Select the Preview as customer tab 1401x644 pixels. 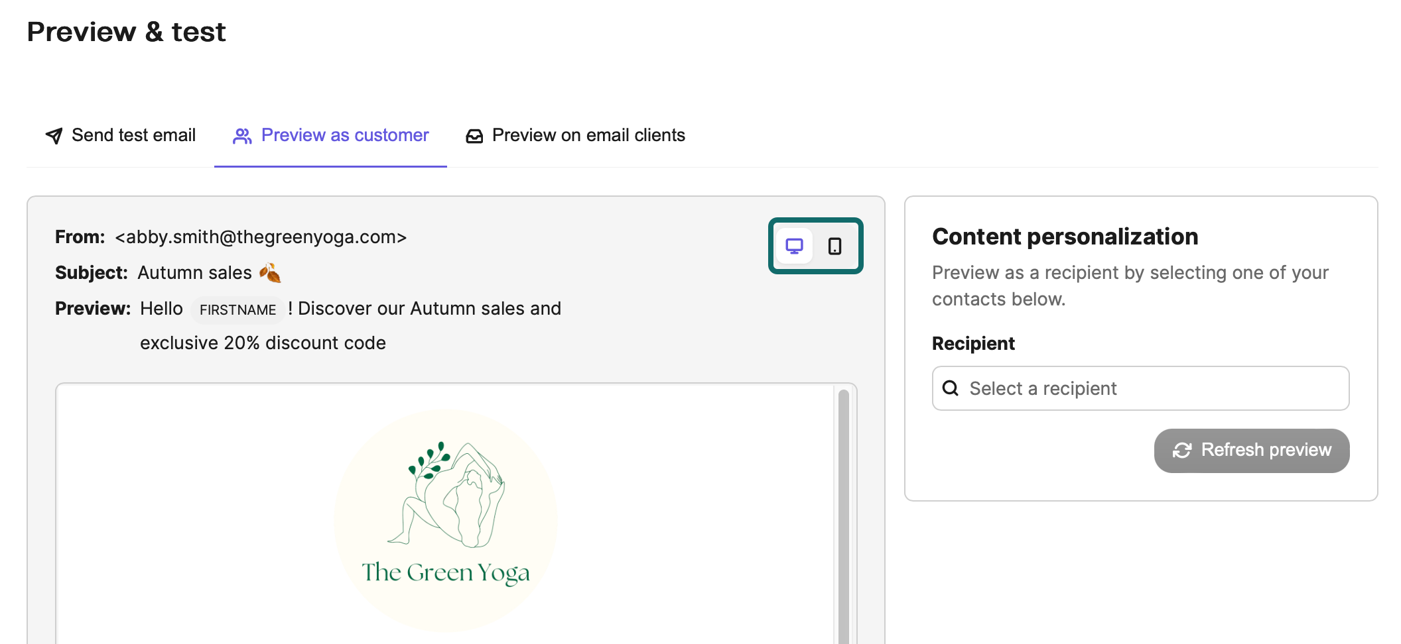point(330,135)
